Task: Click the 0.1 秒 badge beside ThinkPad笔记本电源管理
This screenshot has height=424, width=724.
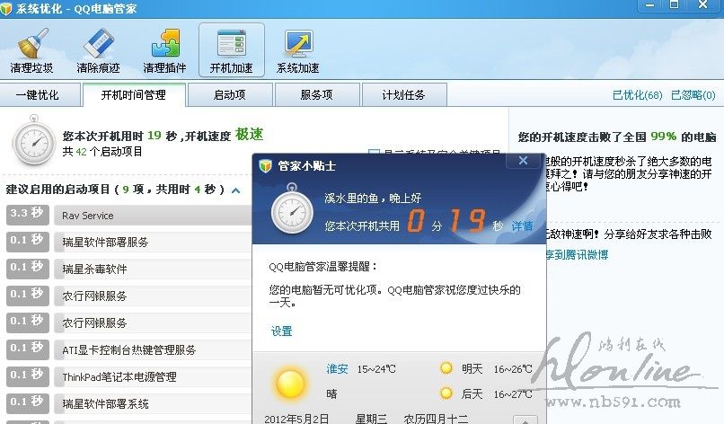Action: pyautogui.click(x=27, y=376)
